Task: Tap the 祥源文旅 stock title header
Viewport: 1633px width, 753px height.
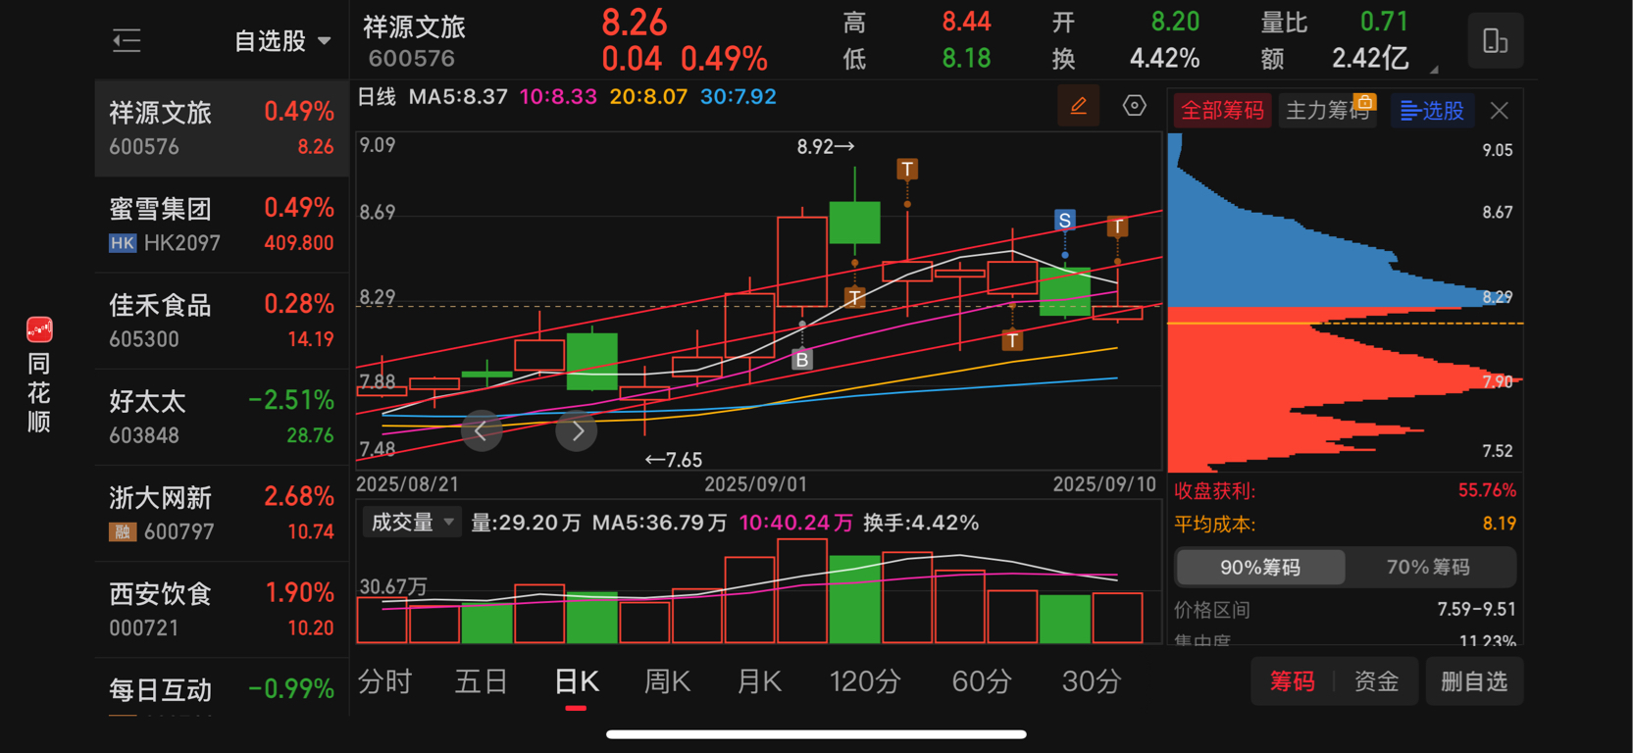Action: coord(414,26)
